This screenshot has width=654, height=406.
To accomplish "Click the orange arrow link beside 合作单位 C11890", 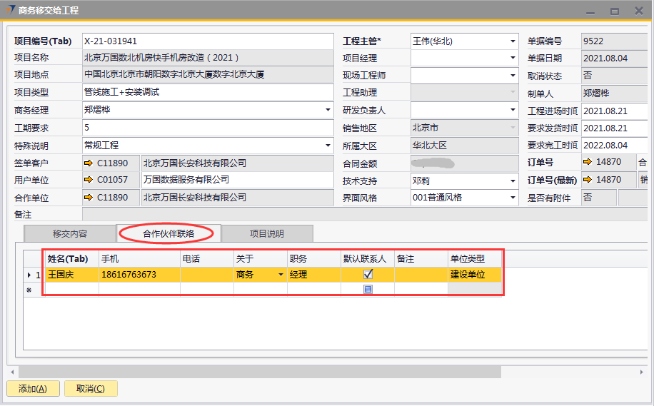I will click(x=89, y=198).
